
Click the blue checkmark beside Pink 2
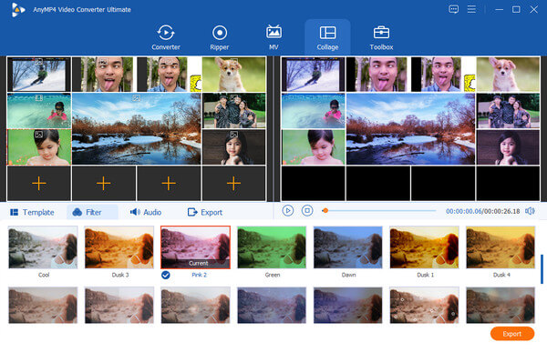point(166,275)
